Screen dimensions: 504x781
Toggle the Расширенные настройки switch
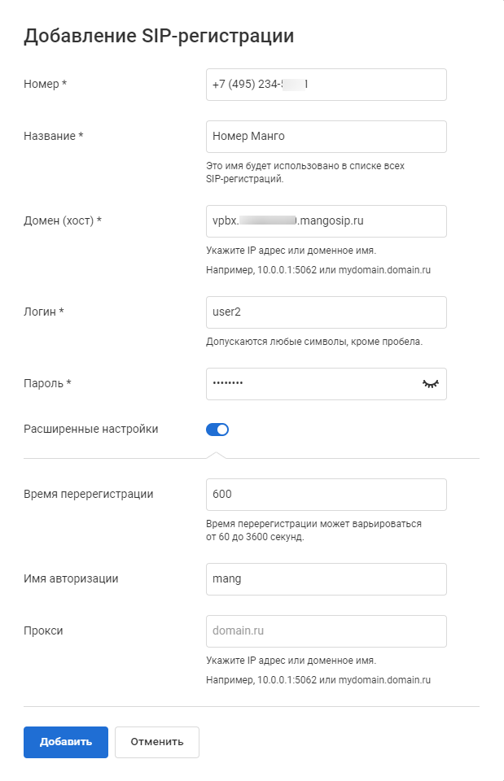[217, 430]
